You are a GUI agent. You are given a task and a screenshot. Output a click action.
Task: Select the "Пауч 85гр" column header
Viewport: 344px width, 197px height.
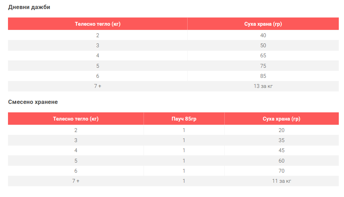(x=184, y=119)
